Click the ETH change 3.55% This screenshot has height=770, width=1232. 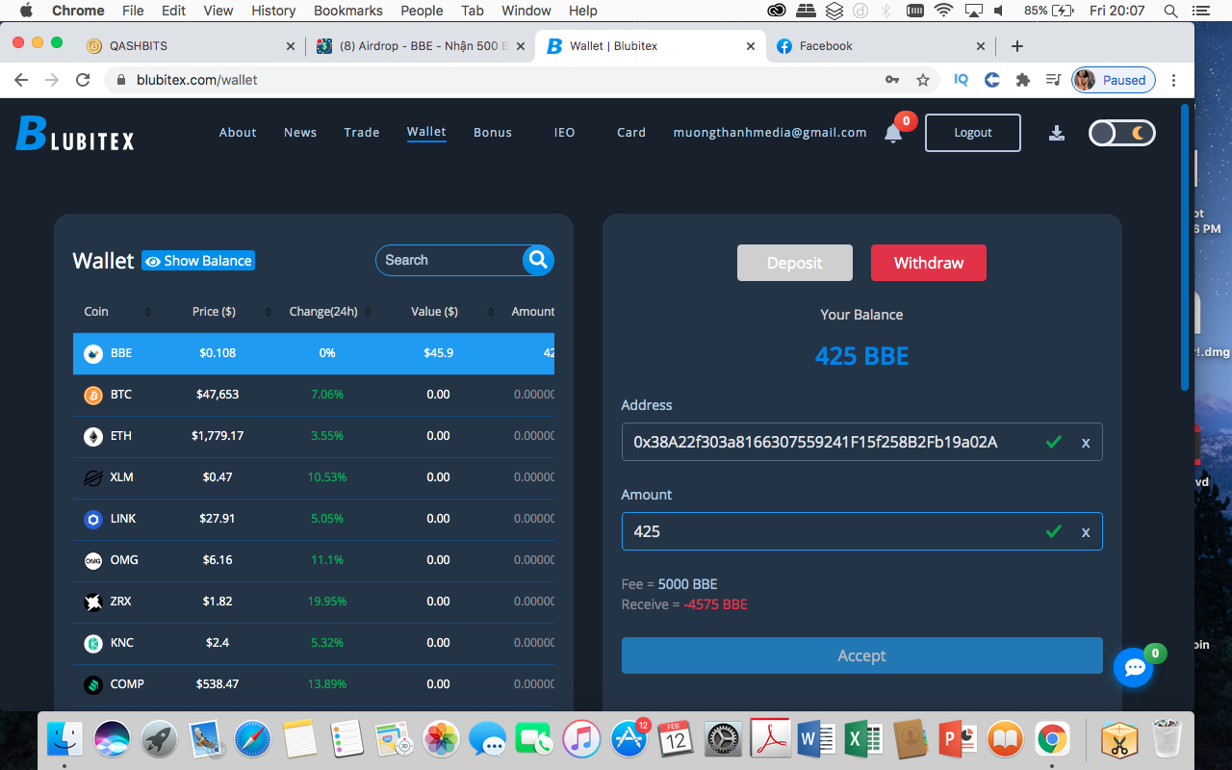[x=327, y=436]
